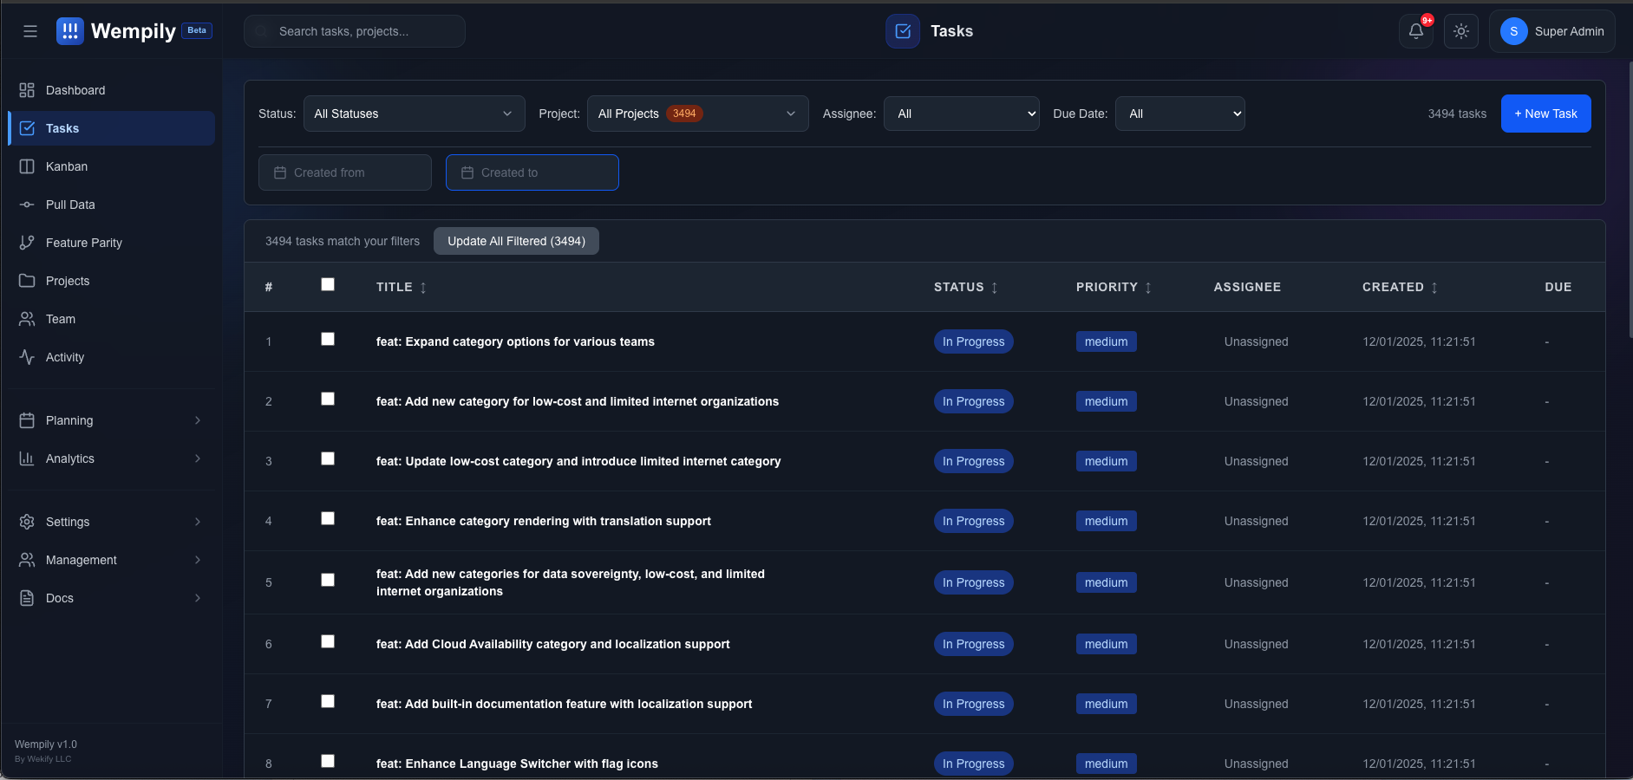Sort tasks by the Priority column
The height and width of the screenshot is (780, 1633).
point(1114,287)
